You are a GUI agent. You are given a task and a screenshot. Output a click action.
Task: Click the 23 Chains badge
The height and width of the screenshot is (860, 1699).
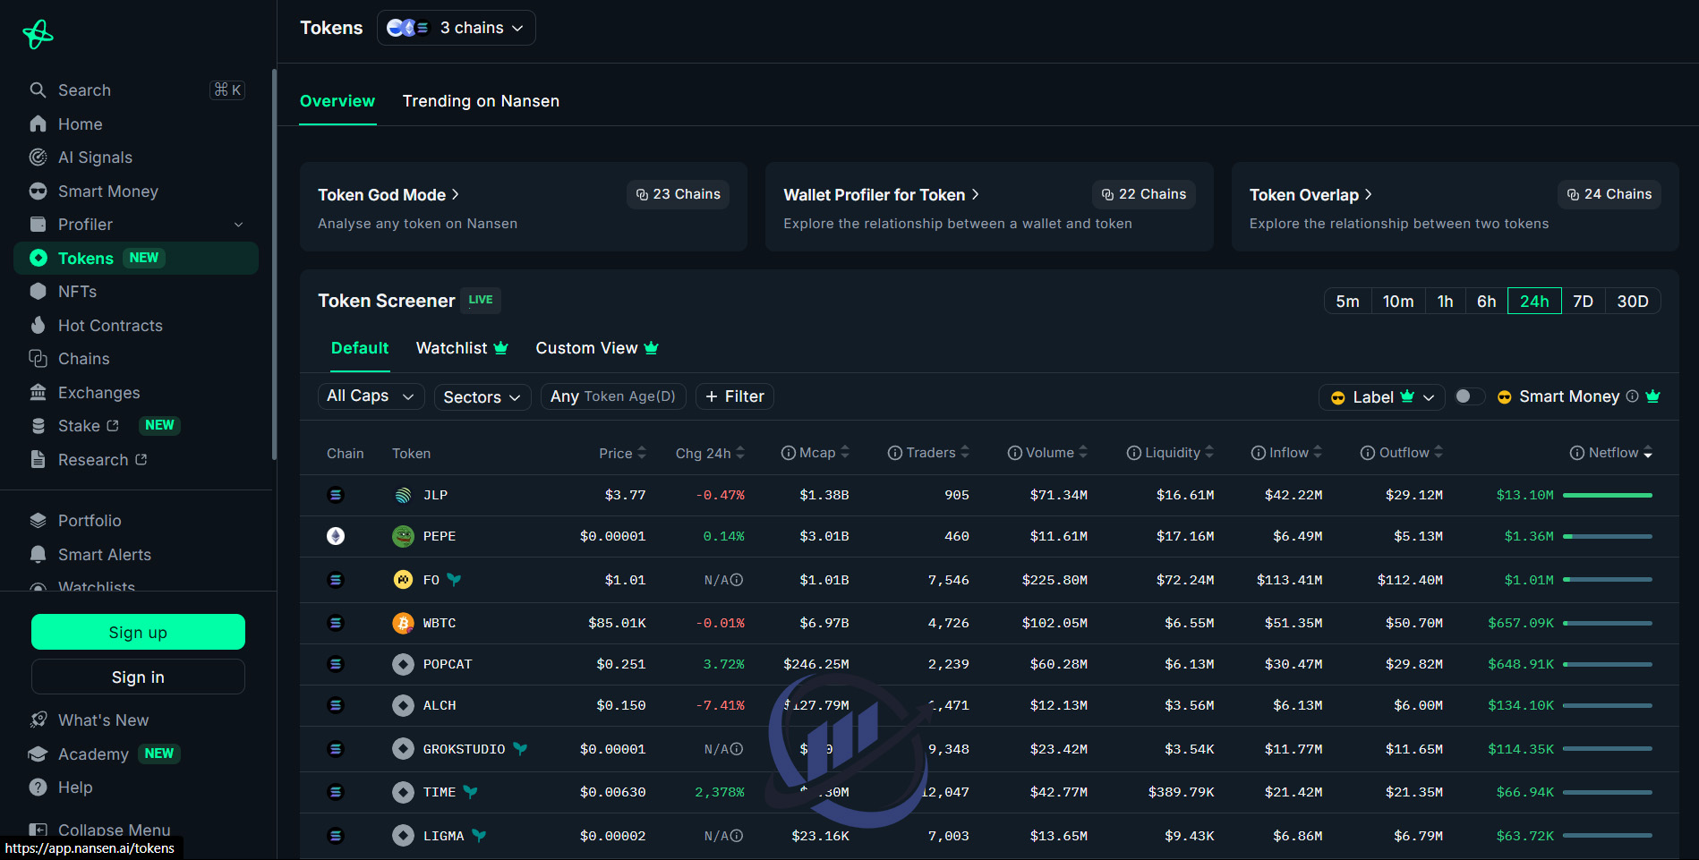click(678, 194)
